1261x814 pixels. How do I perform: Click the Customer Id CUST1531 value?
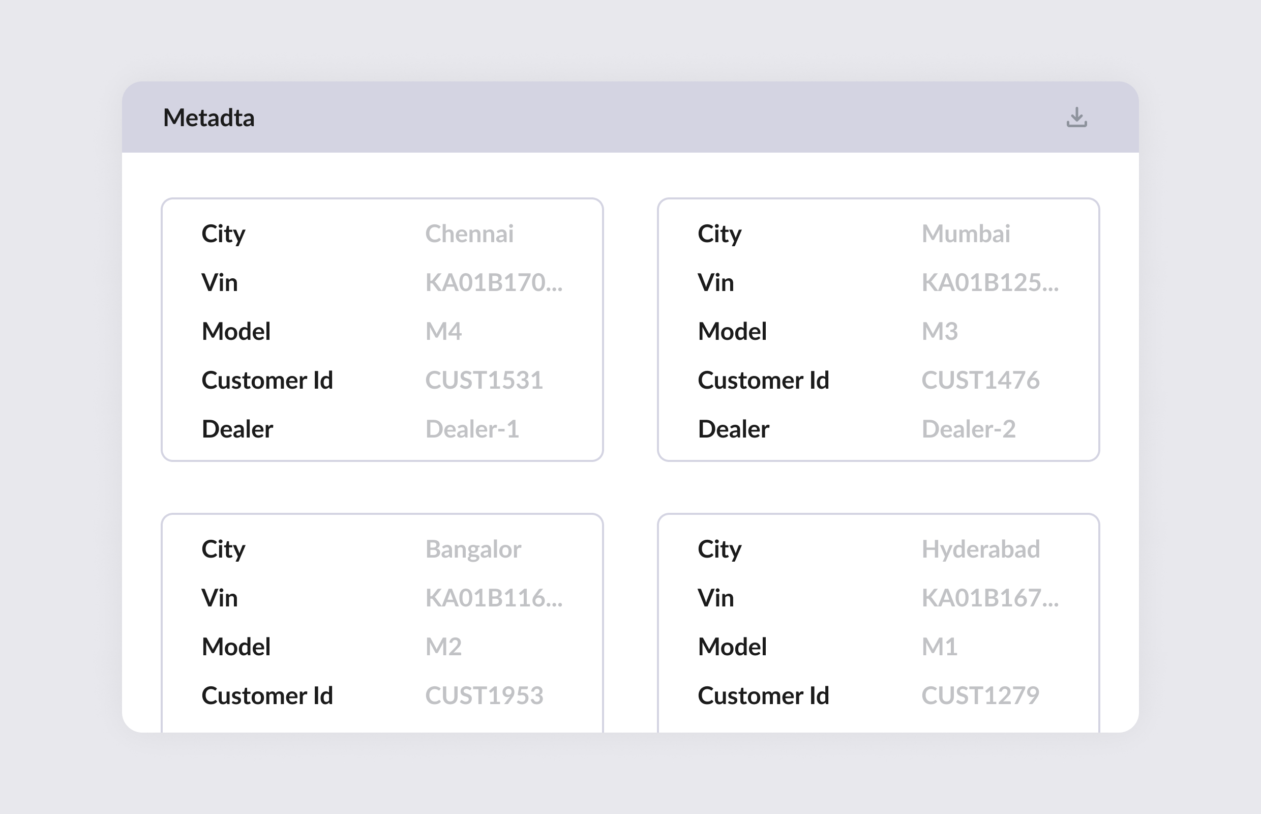tap(485, 381)
